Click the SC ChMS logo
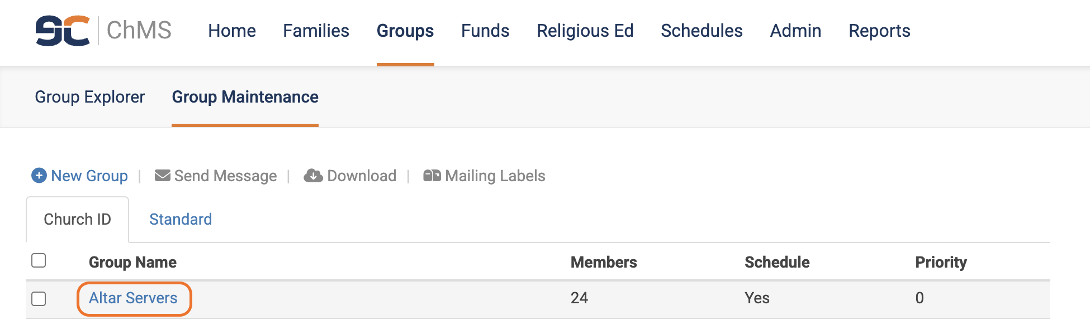1090x320 pixels. 103,31
